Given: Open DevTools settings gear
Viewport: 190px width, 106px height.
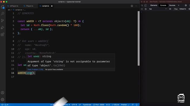Looking at the screenshot, I should [x=186, y=5].
